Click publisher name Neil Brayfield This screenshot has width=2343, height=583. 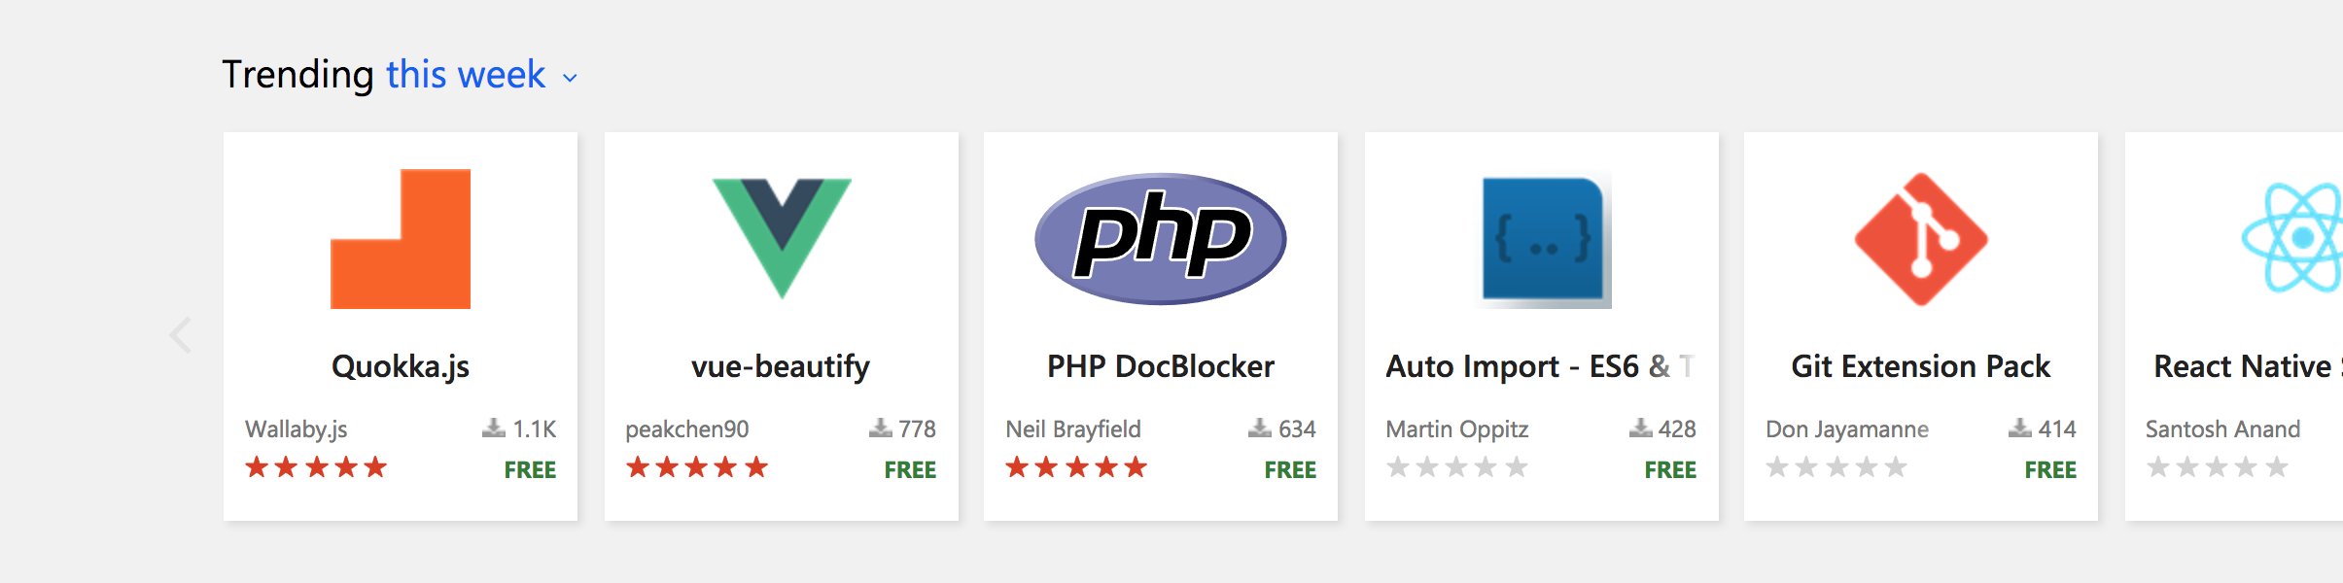pyautogui.click(x=1073, y=429)
